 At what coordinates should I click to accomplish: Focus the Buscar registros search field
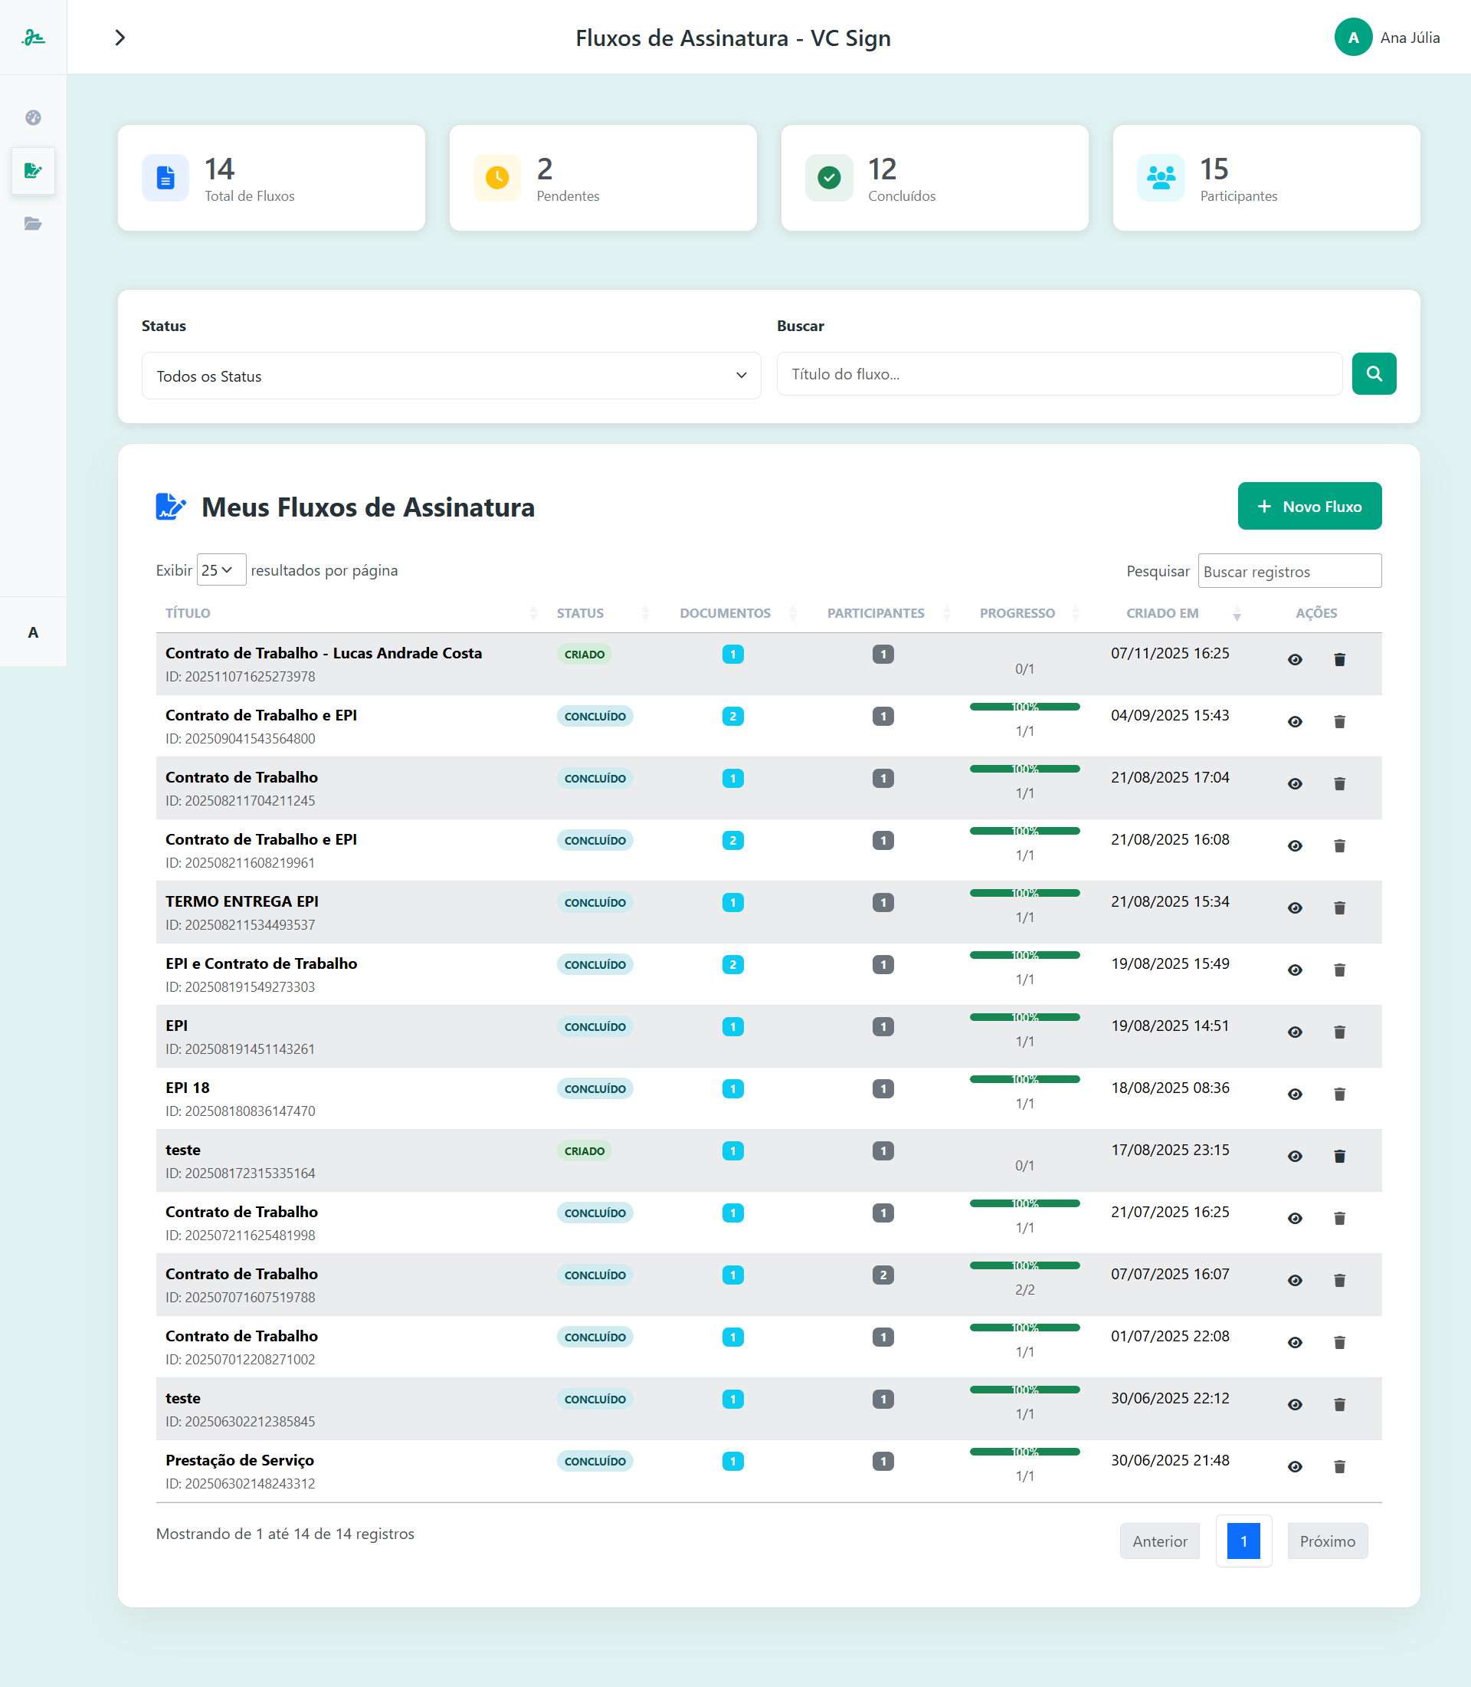click(x=1289, y=571)
